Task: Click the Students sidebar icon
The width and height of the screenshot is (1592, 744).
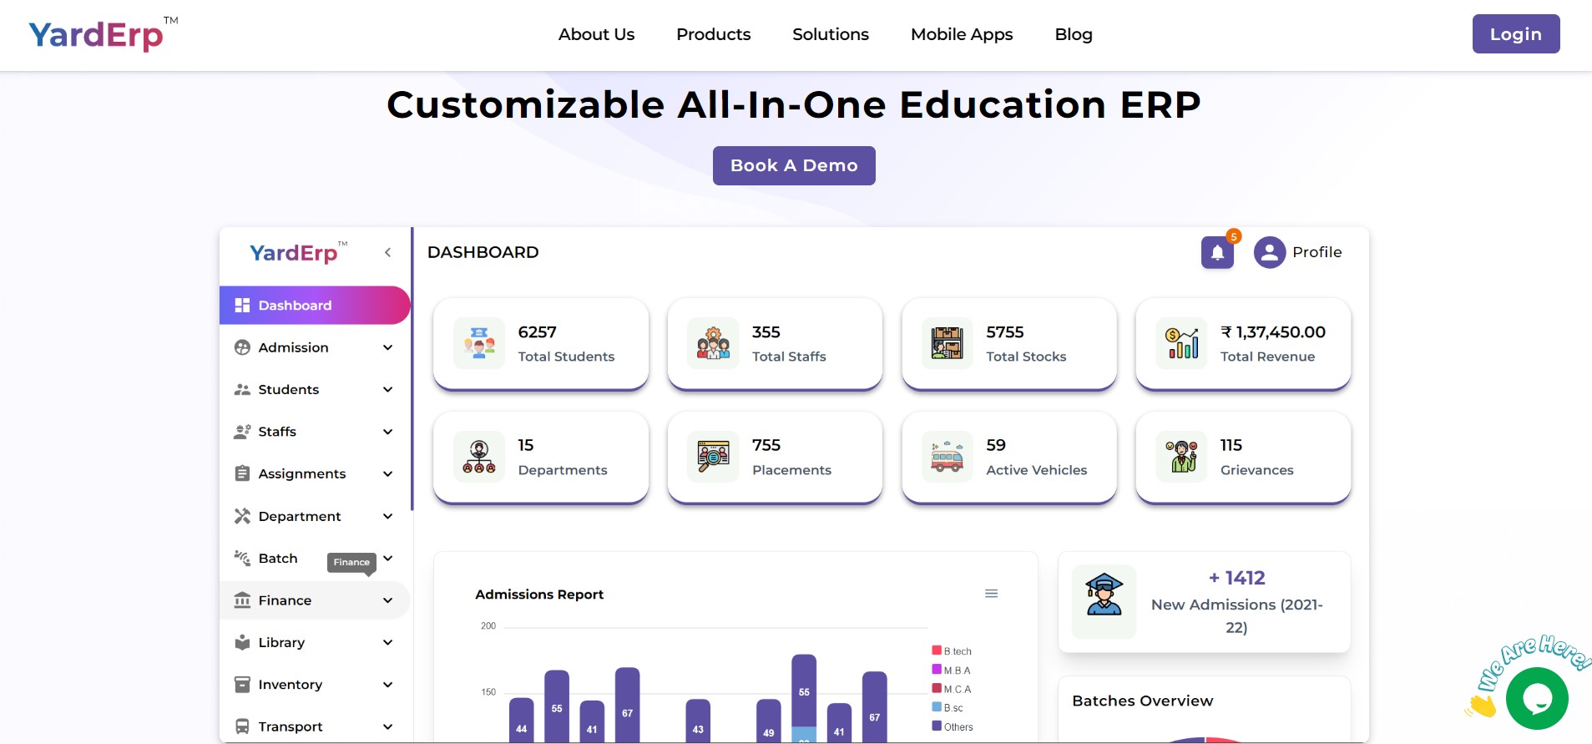Action: pyautogui.click(x=242, y=390)
